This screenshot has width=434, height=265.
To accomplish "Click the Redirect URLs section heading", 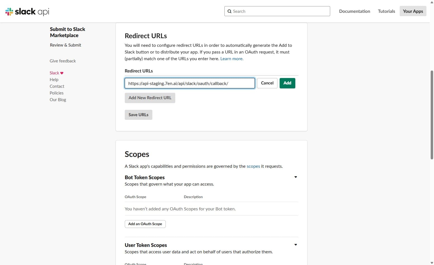I will click(x=146, y=36).
